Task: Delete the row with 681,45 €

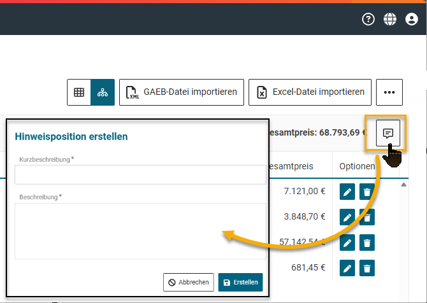Action: 367,268
